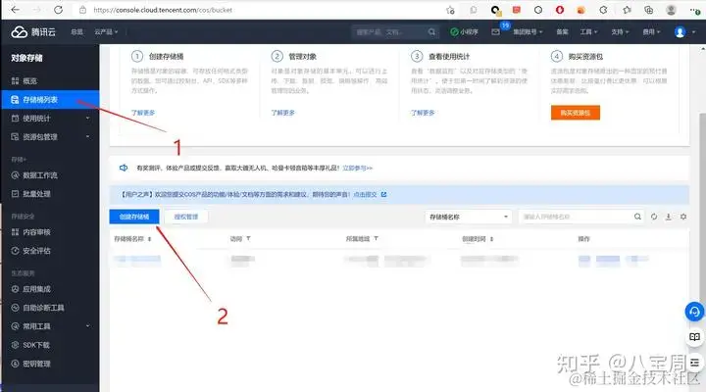The image size is (706, 392).
Task: Click the 密钥管理 icon in sidebar
Action: (15, 364)
